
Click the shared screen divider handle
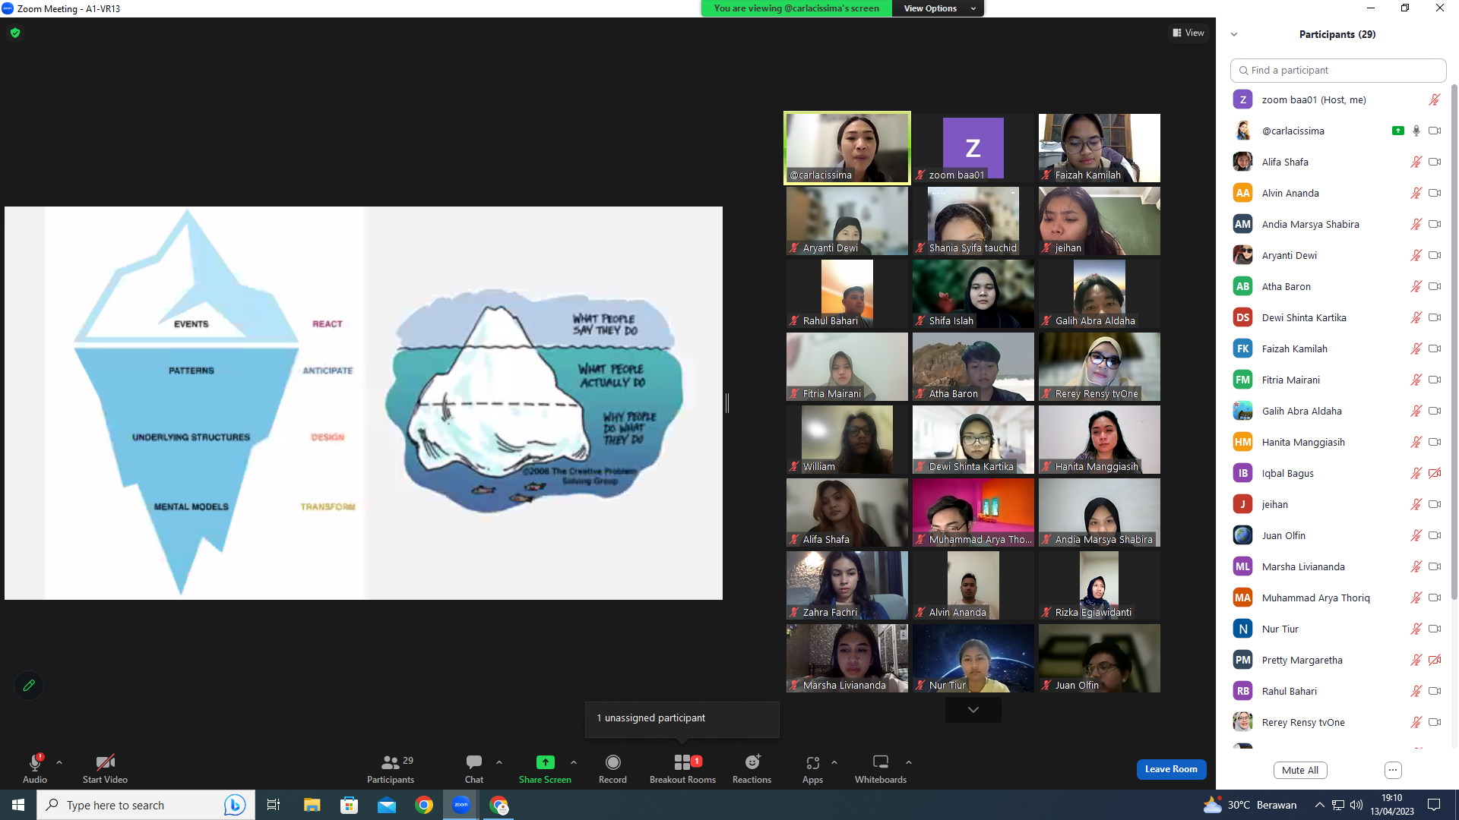pos(727,403)
